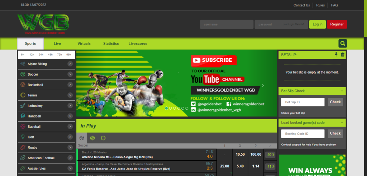Click the Tennis sidebar icon

[x=23, y=95]
